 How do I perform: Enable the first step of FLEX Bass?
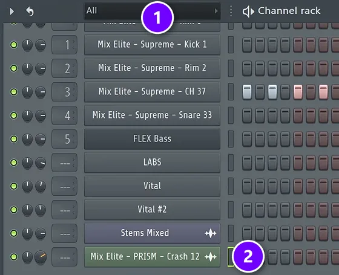247,139
